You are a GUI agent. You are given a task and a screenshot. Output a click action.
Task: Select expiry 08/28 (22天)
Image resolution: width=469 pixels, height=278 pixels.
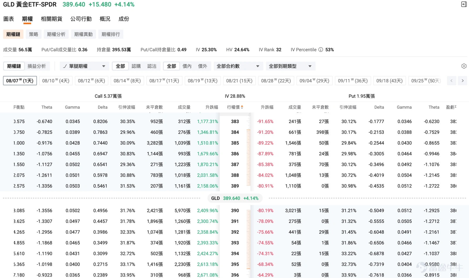click(x=276, y=81)
